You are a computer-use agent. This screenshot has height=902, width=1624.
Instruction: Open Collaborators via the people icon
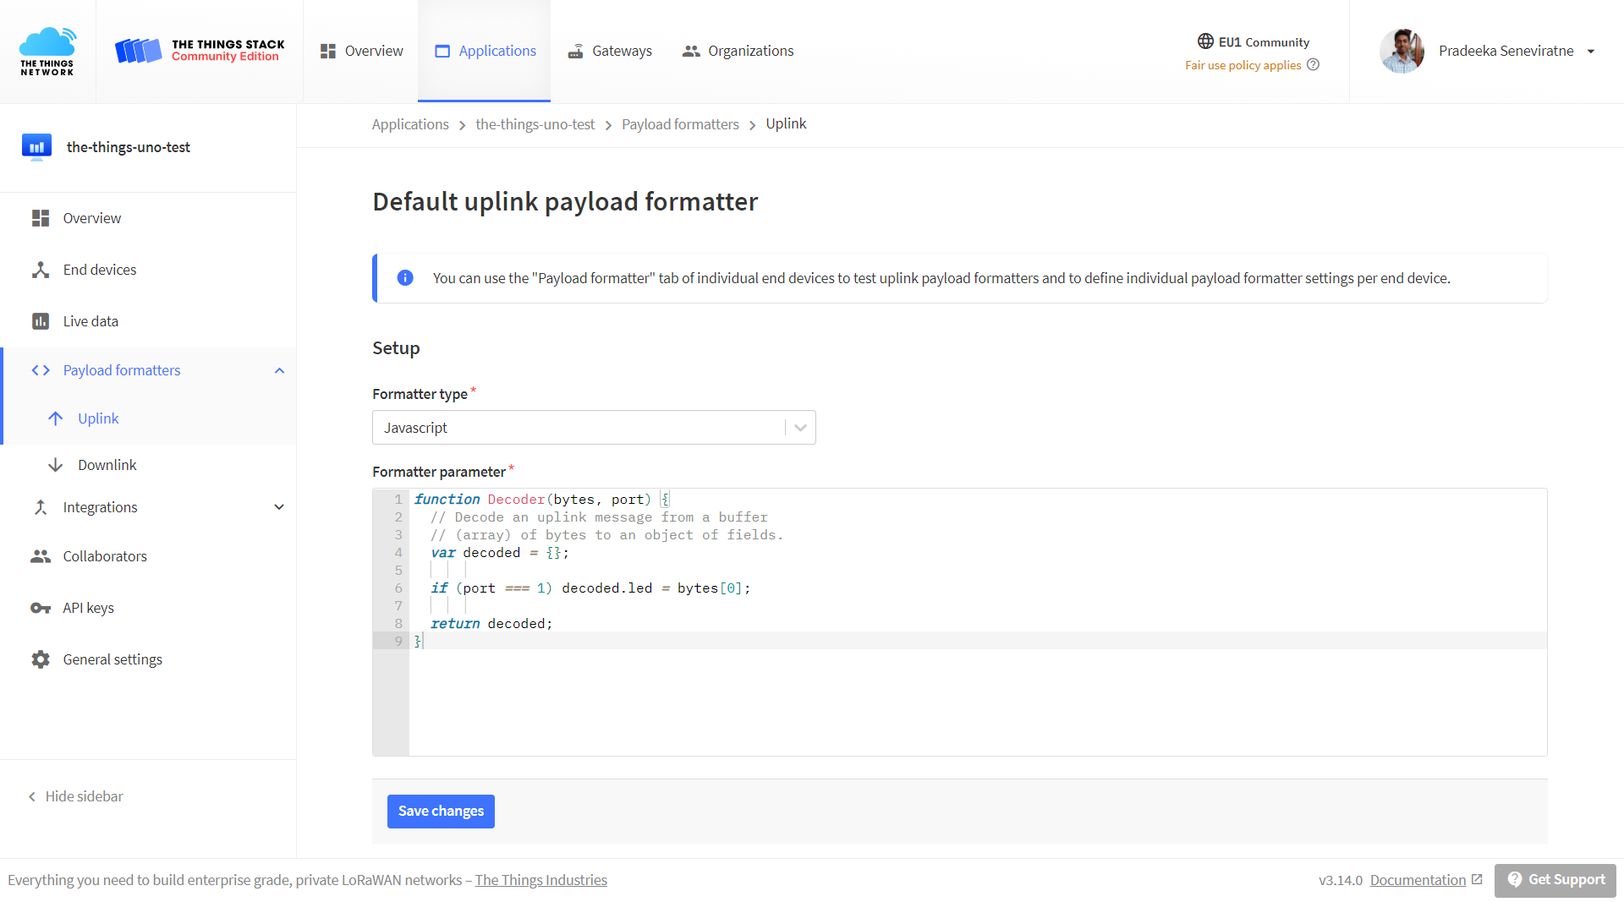[x=40, y=556]
